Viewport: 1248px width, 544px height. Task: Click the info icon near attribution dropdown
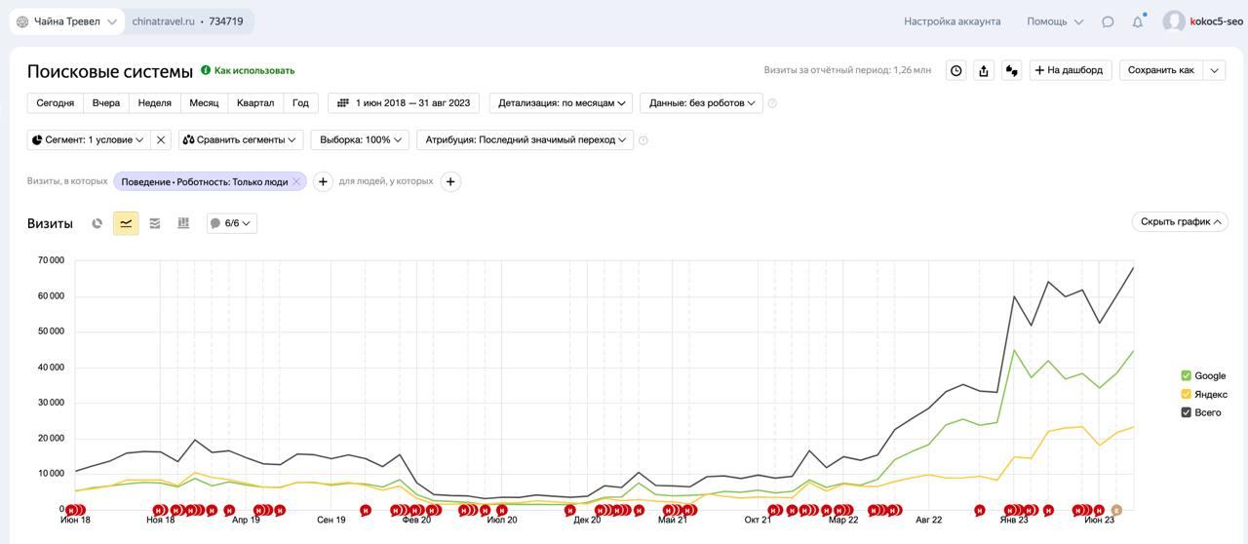click(x=643, y=140)
